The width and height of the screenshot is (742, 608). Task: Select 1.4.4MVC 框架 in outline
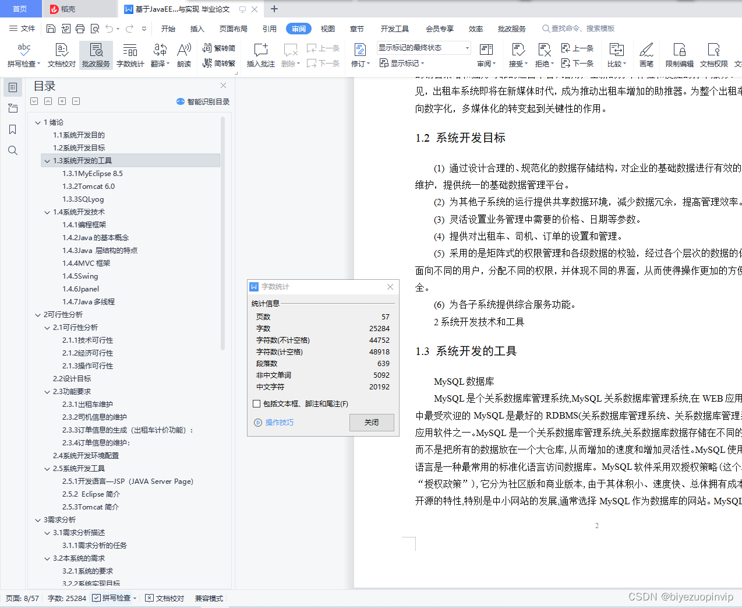tap(86, 263)
